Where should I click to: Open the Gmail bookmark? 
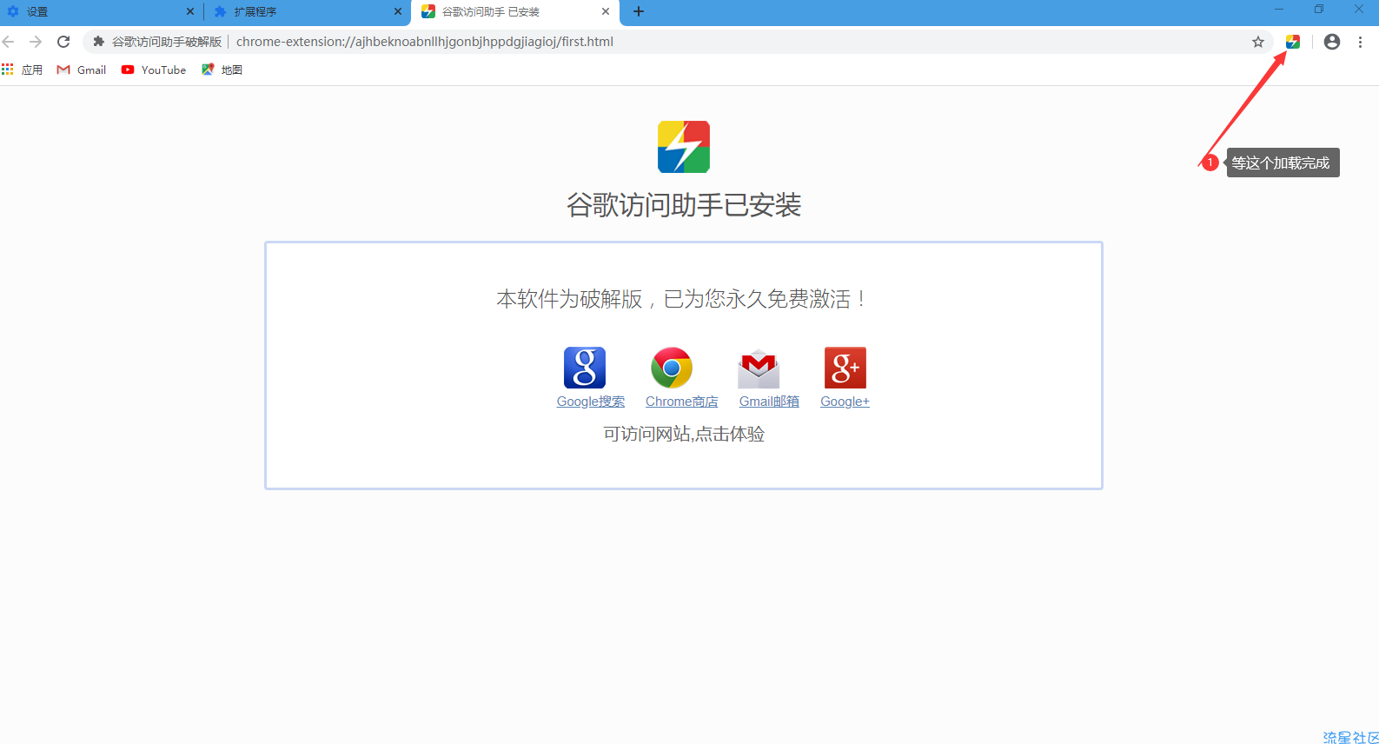82,70
